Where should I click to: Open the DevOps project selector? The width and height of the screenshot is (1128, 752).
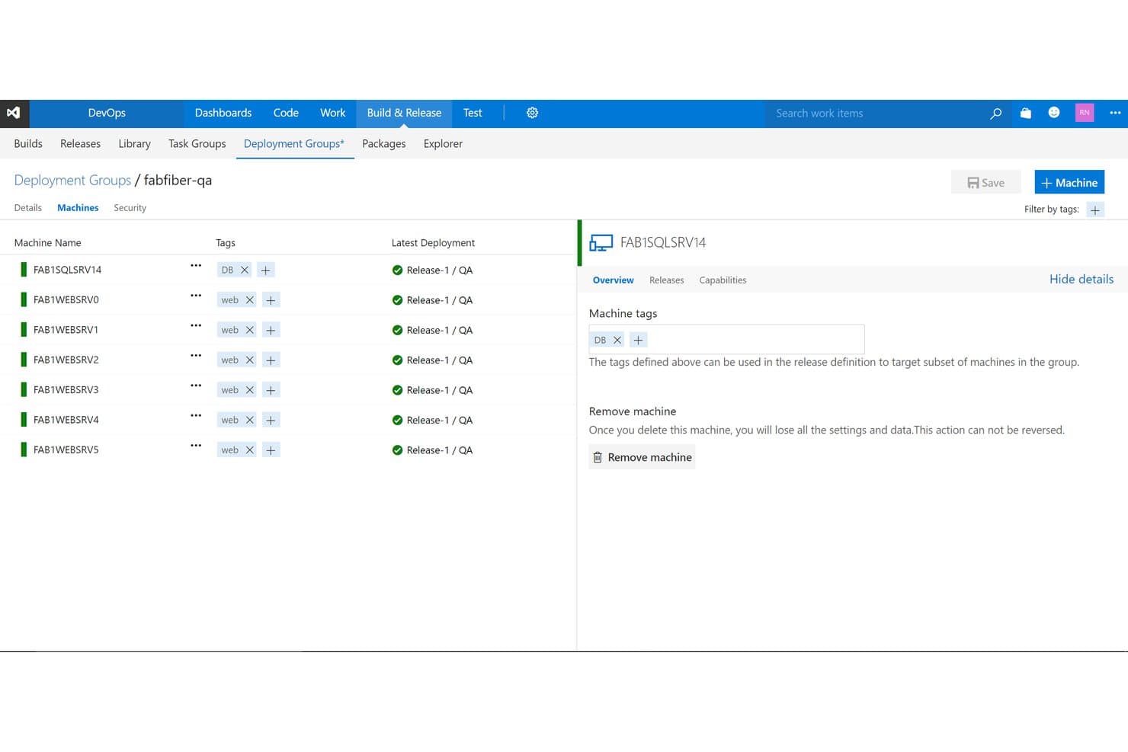pyautogui.click(x=107, y=113)
